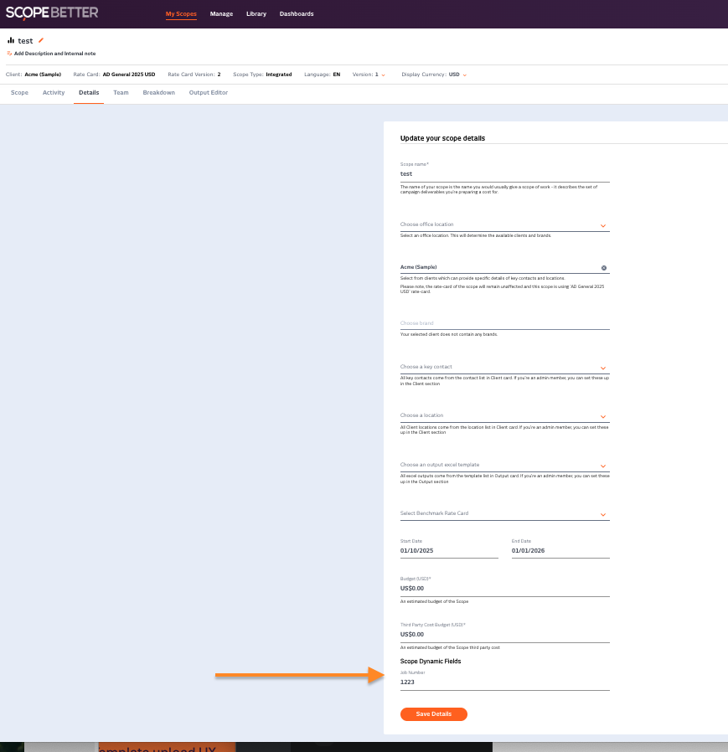Click the Add Description note icon
728x752 pixels.
point(9,53)
